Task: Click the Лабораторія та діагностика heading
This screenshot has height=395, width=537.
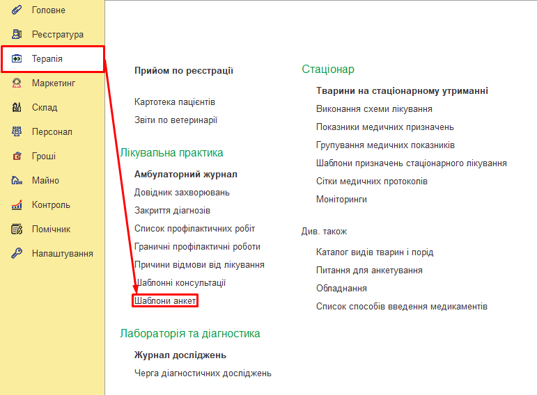Action: click(x=189, y=333)
